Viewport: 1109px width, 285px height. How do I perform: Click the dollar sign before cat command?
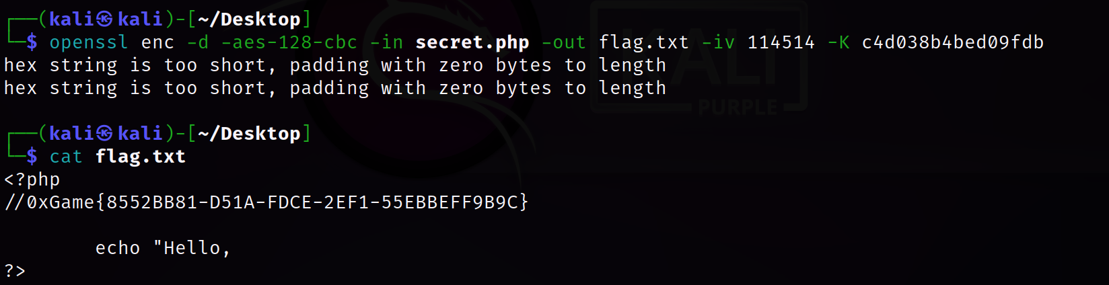[x=32, y=157]
